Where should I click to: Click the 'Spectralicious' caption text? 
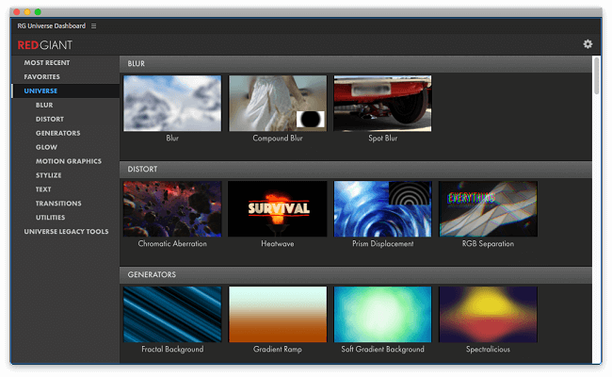coord(488,350)
